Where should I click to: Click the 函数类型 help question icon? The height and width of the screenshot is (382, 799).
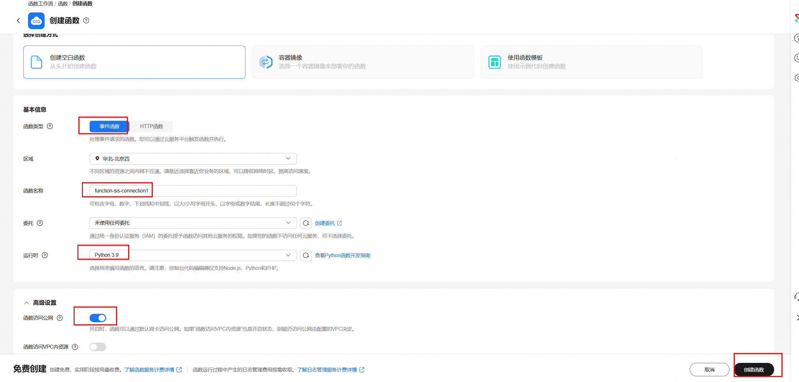pos(50,126)
